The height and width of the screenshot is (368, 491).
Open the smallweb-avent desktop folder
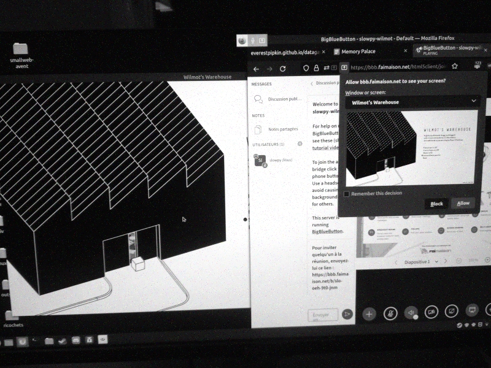point(21,55)
